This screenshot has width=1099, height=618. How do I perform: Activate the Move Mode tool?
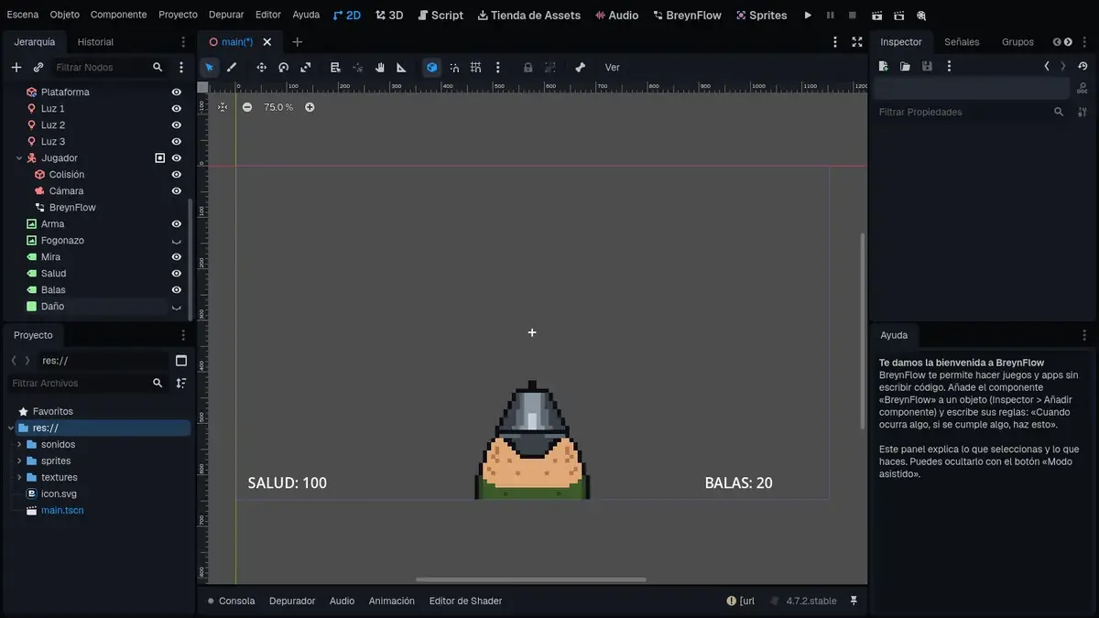coord(261,67)
